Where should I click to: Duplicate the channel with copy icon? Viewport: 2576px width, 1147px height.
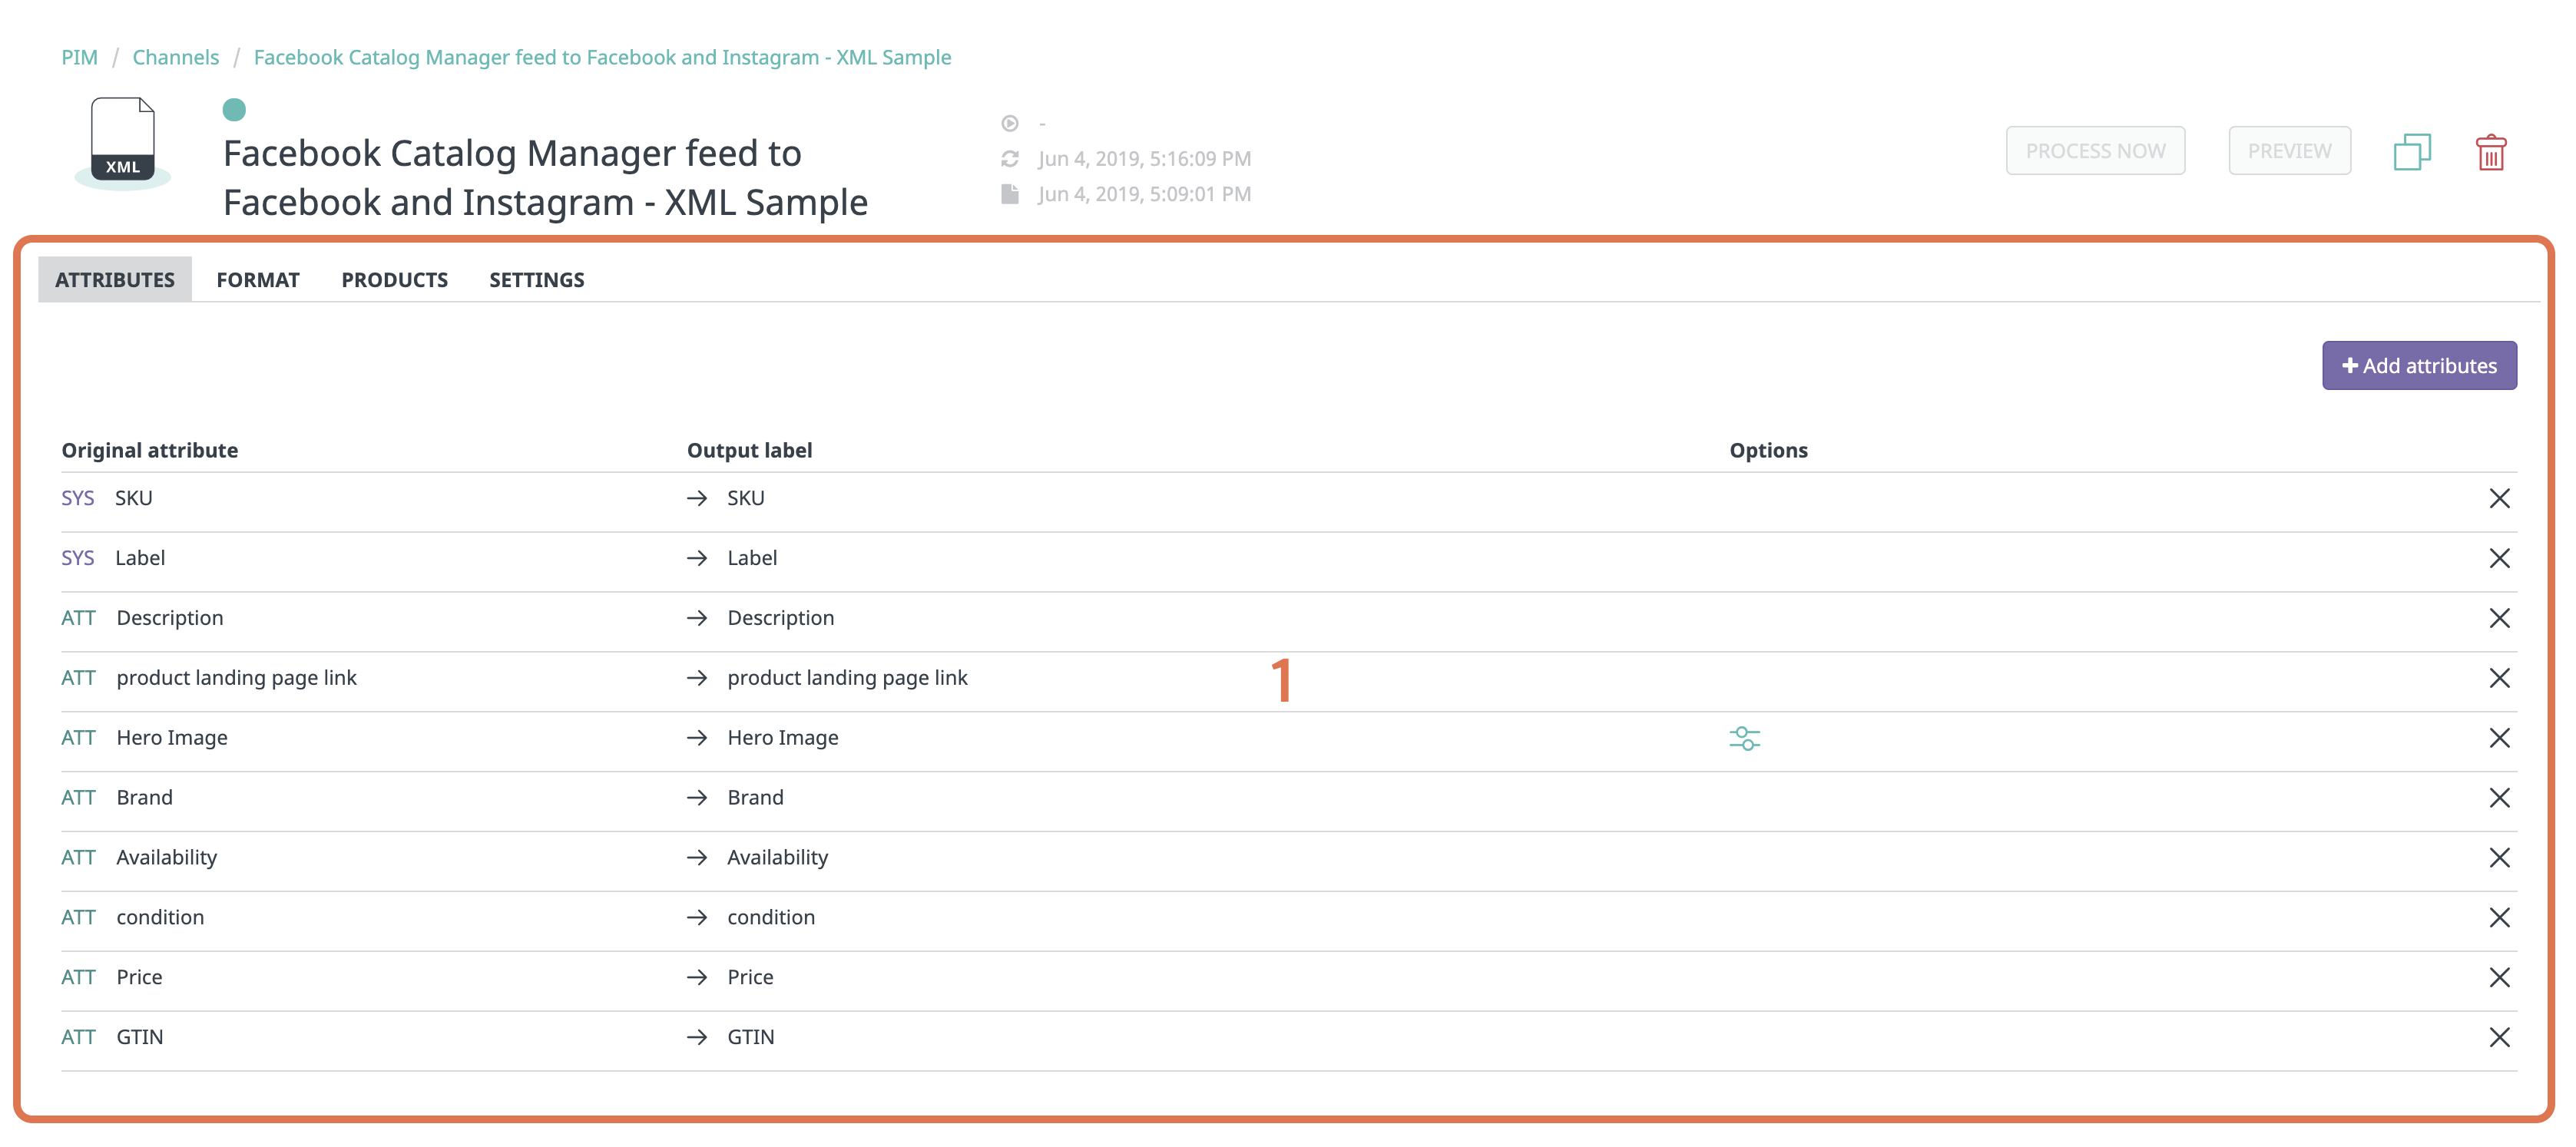(x=2412, y=152)
